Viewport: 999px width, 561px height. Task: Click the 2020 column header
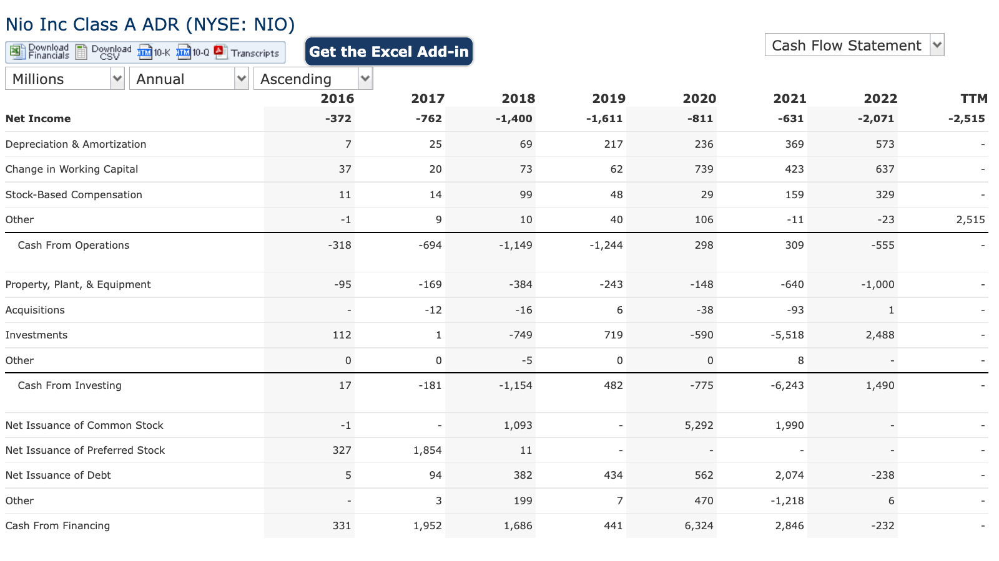click(699, 98)
